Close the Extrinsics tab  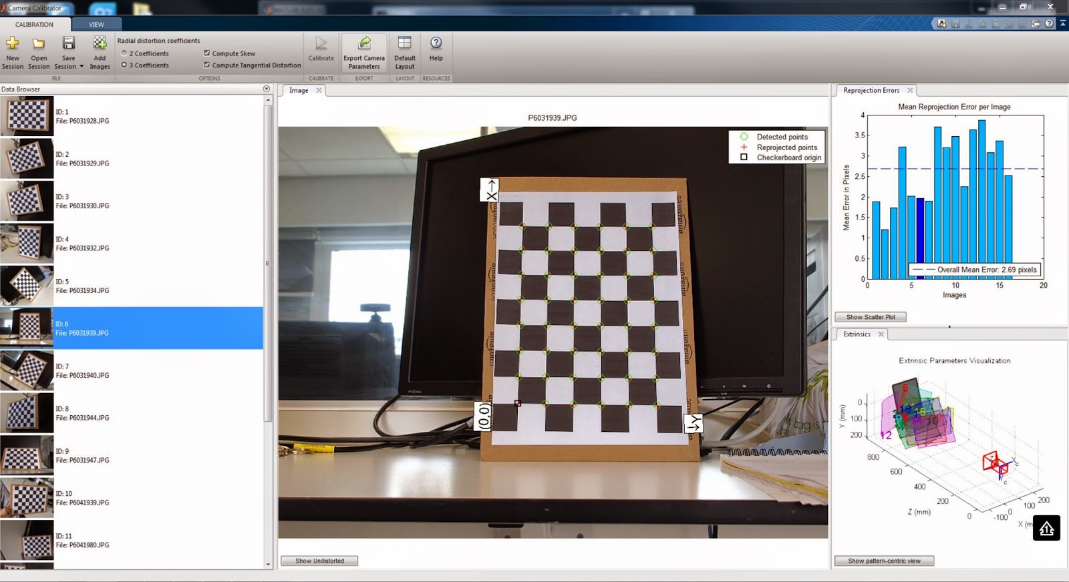[881, 334]
